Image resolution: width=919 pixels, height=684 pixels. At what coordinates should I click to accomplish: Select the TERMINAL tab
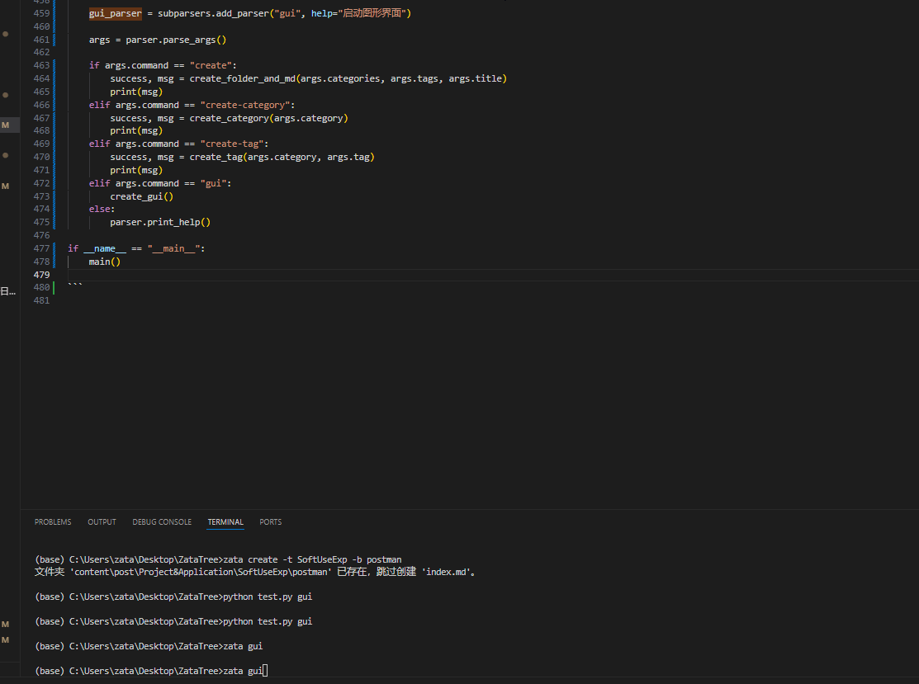[x=225, y=521]
